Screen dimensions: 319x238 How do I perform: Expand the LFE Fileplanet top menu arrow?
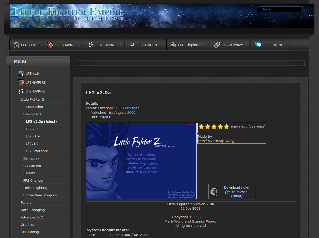pyautogui.click(x=206, y=45)
